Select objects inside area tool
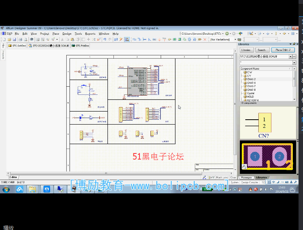Screen dimensions: 303x230 coord(83,39)
